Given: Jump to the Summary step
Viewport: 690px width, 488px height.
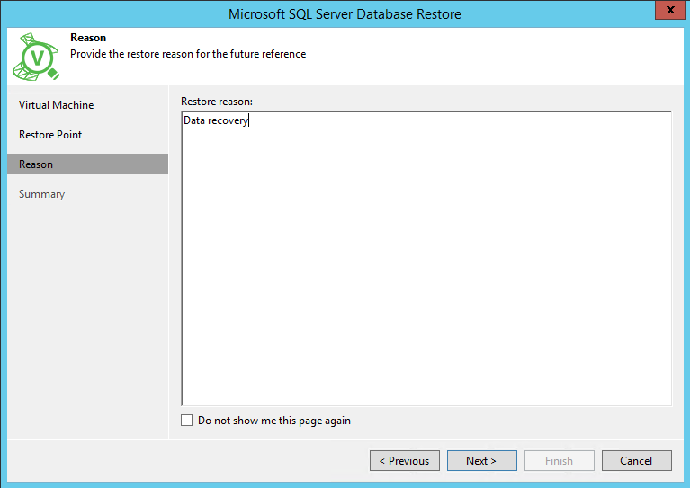Looking at the screenshot, I should tap(41, 194).
